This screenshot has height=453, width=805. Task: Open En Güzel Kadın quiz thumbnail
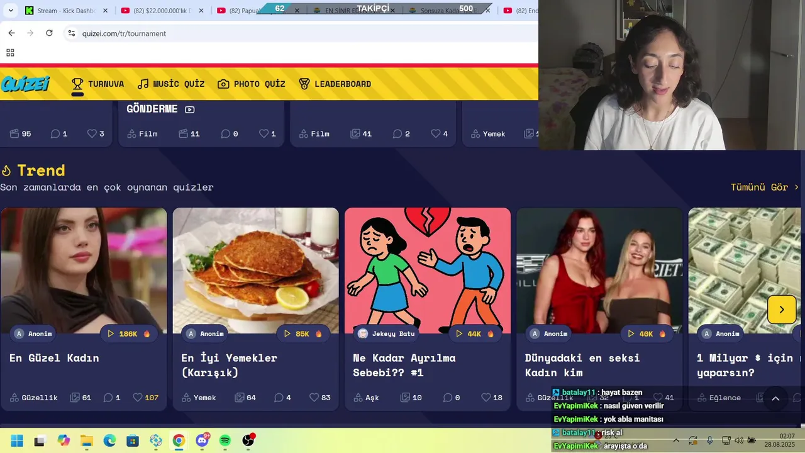pyautogui.click(x=84, y=271)
